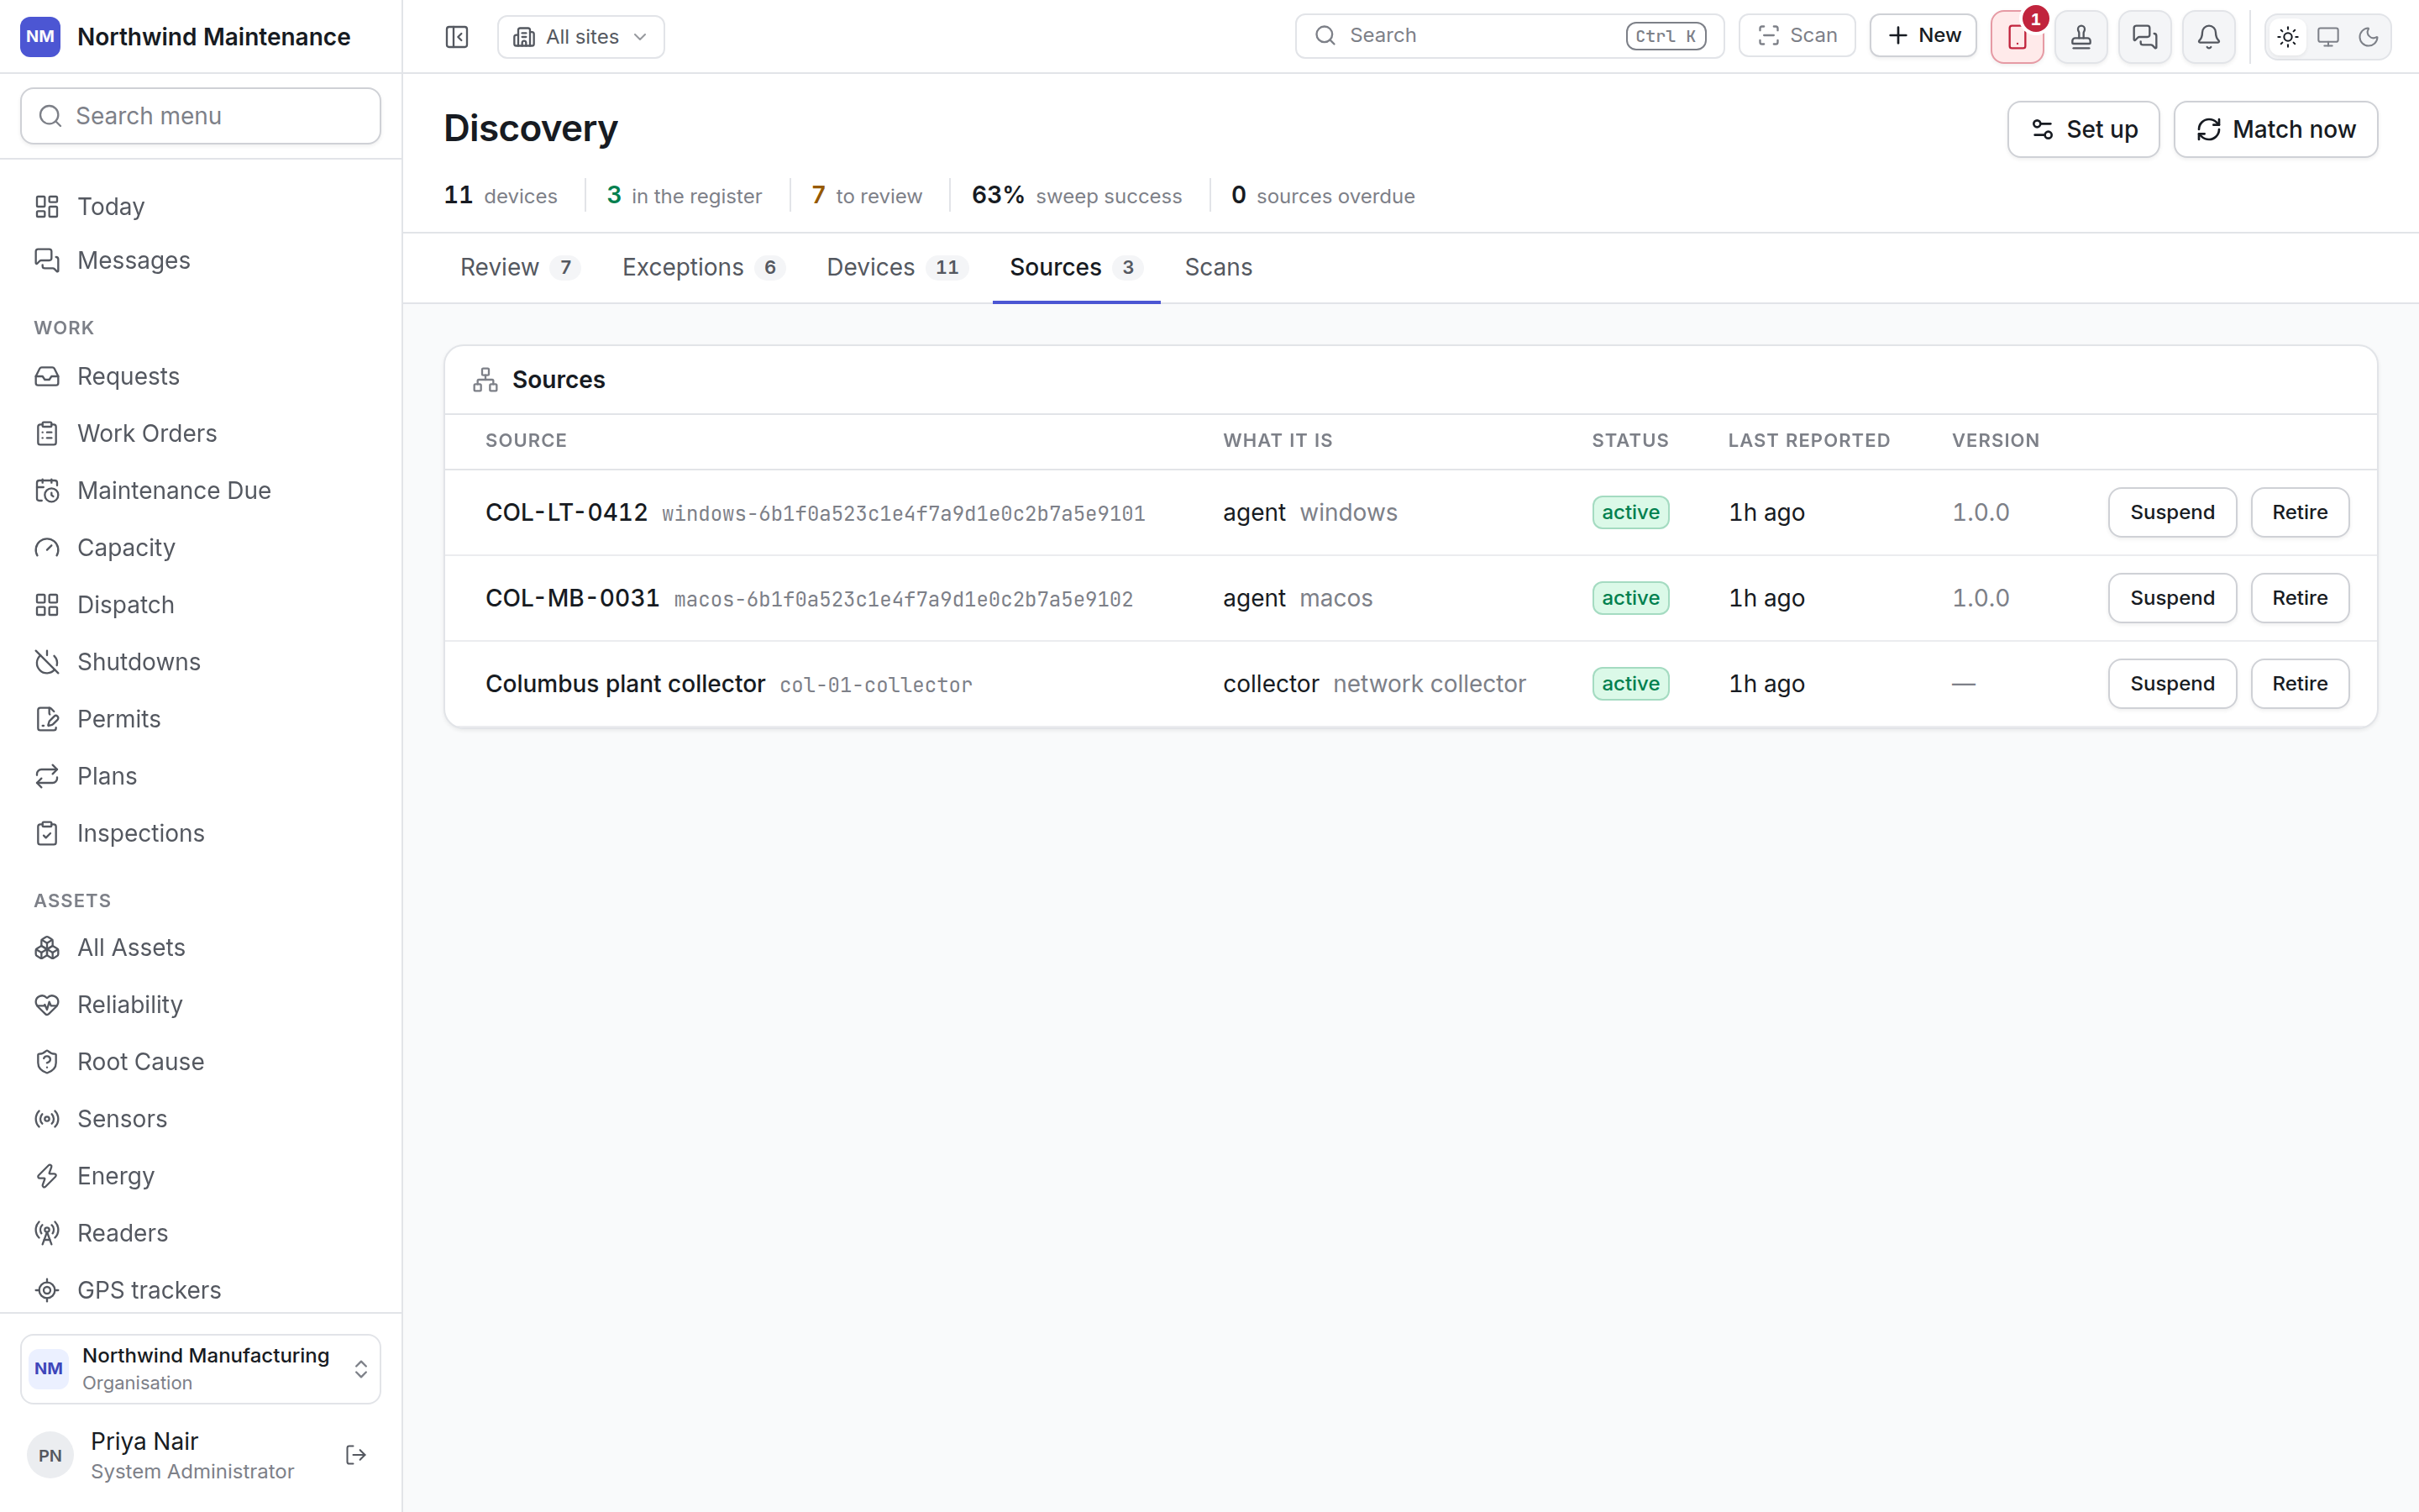Open Shutdowns in the sidebar

201,662
